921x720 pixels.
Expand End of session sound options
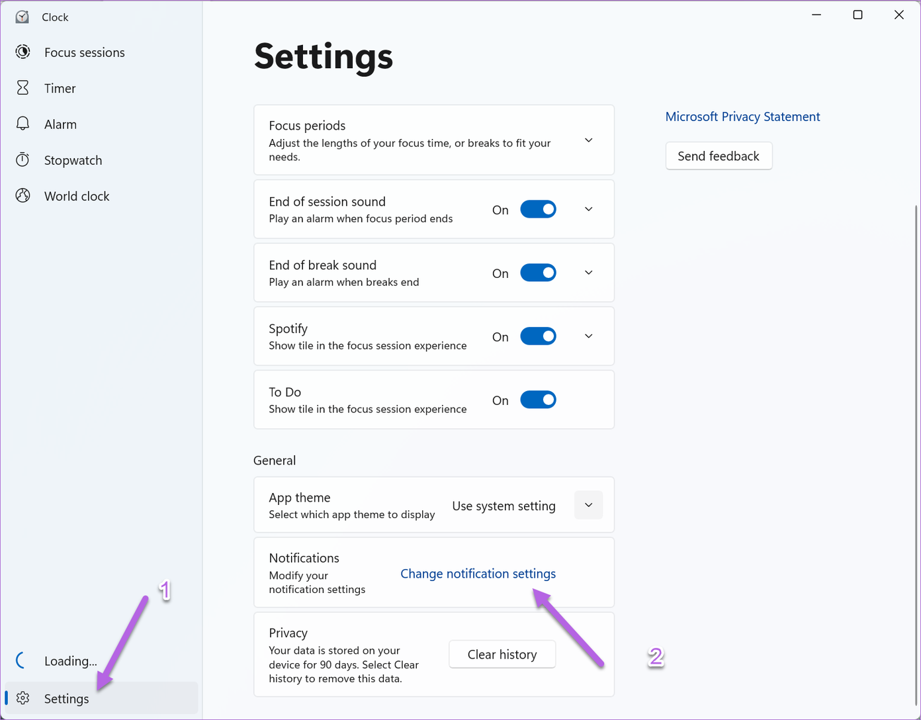point(588,209)
